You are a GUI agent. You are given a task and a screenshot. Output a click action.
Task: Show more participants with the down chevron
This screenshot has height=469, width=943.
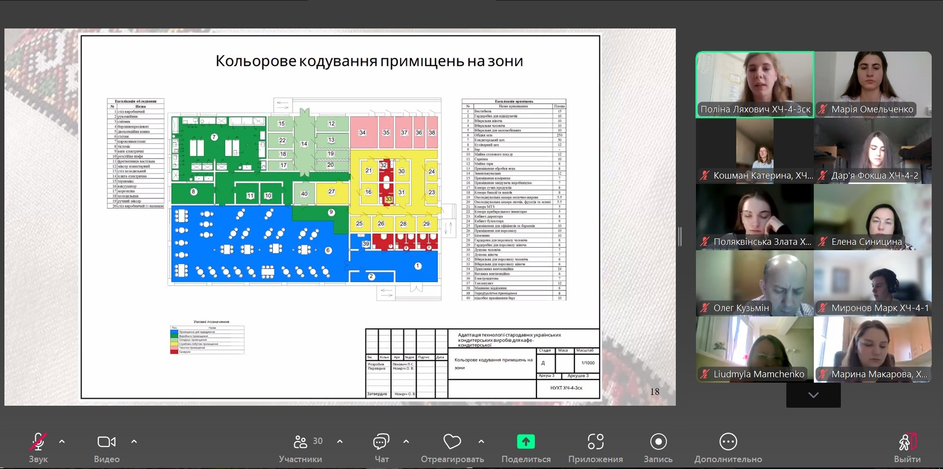tap(813, 395)
